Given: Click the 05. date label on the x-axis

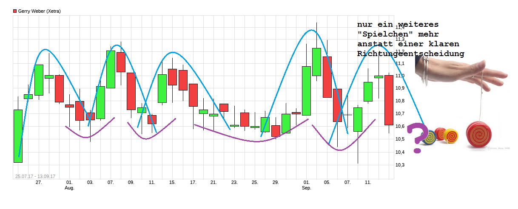Looking at the screenshot, I should click(x=327, y=182).
